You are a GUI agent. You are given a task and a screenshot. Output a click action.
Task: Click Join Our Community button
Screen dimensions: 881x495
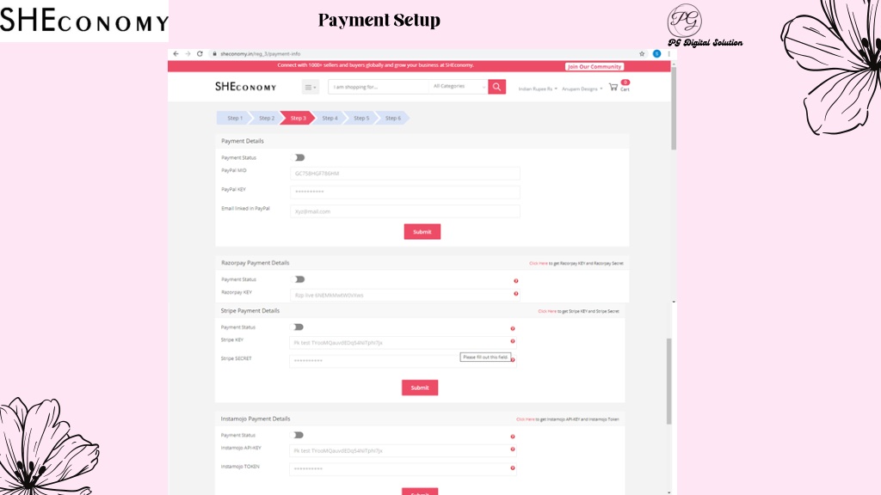[594, 66]
